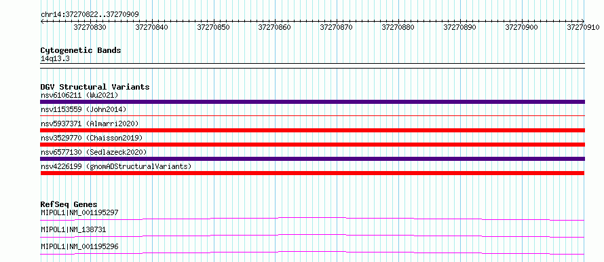Open the DGV Structural Variants track title
Image resolution: width=604 pixels, height=262 pixels.
[95, 87]
